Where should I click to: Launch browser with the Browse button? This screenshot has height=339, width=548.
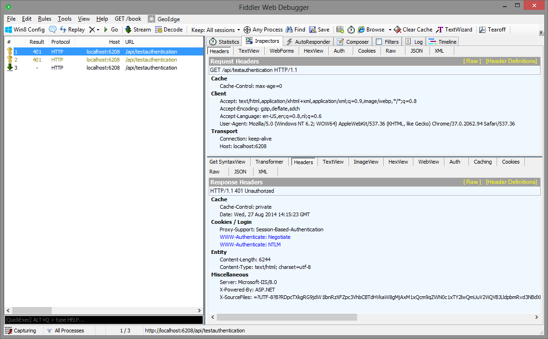[x=371, y=30]
